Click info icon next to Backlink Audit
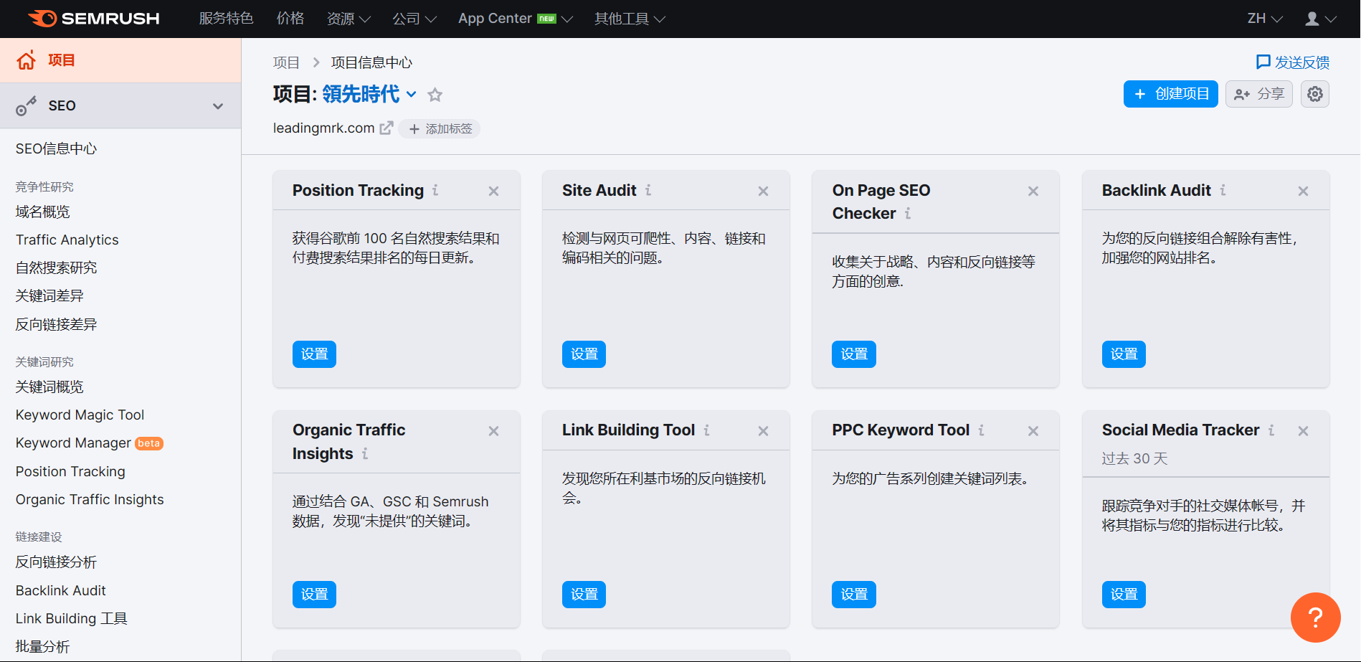The image size is (1361, 662). 1223,190
